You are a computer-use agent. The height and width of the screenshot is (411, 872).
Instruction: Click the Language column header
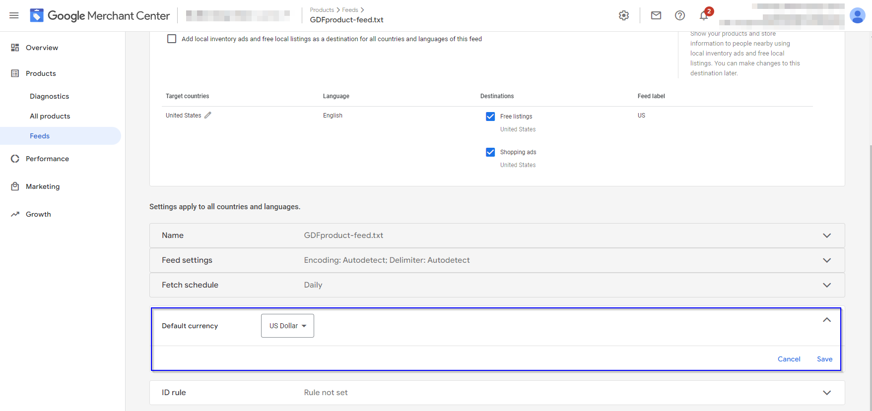336,96
